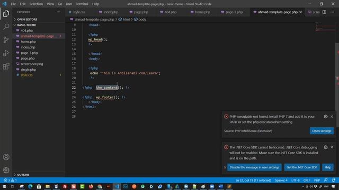Click Get the .NET Core SDK button
Viewport: 339px width, 190px height.
pyautogui.click(x=302, y=167)
